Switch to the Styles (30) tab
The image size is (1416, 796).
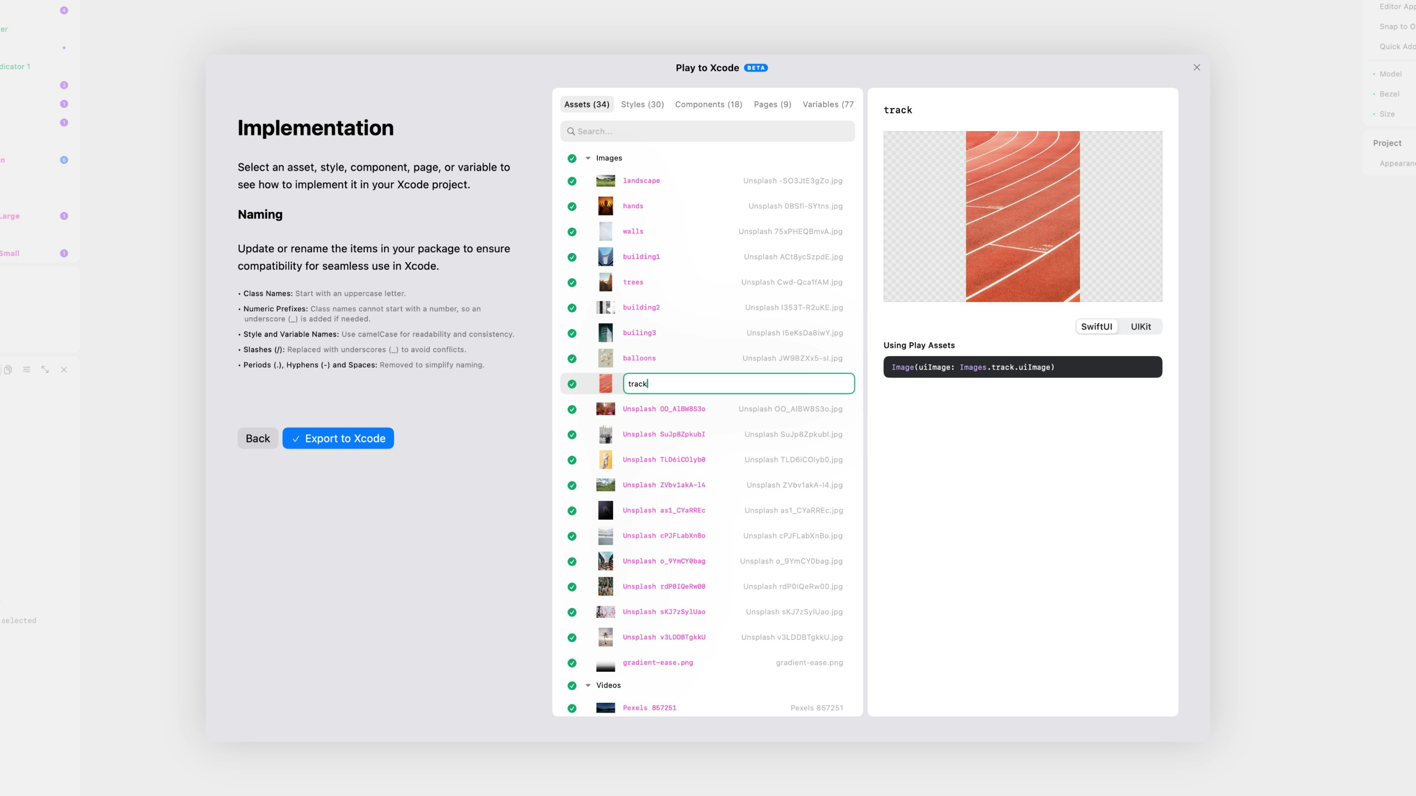[x=642, y=104]
